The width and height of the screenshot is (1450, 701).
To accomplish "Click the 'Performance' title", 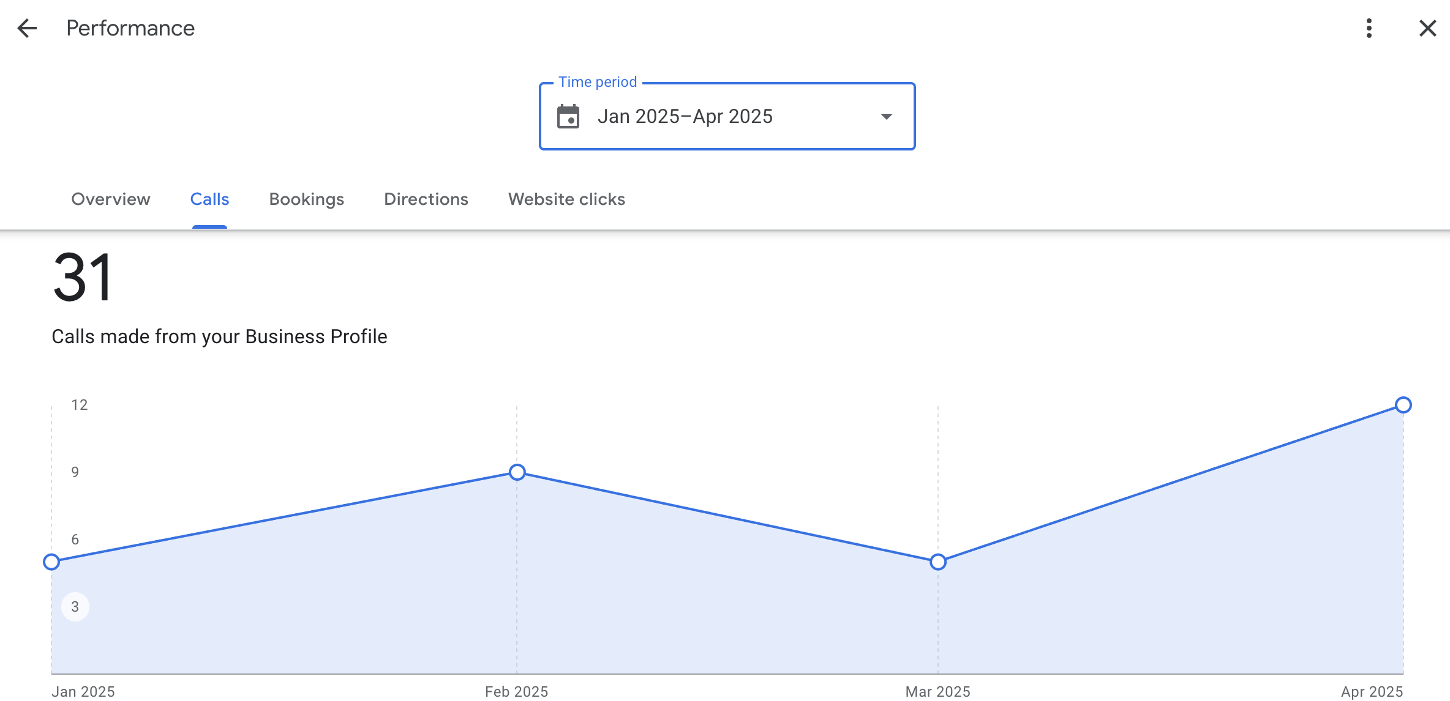I will (130, 28).
